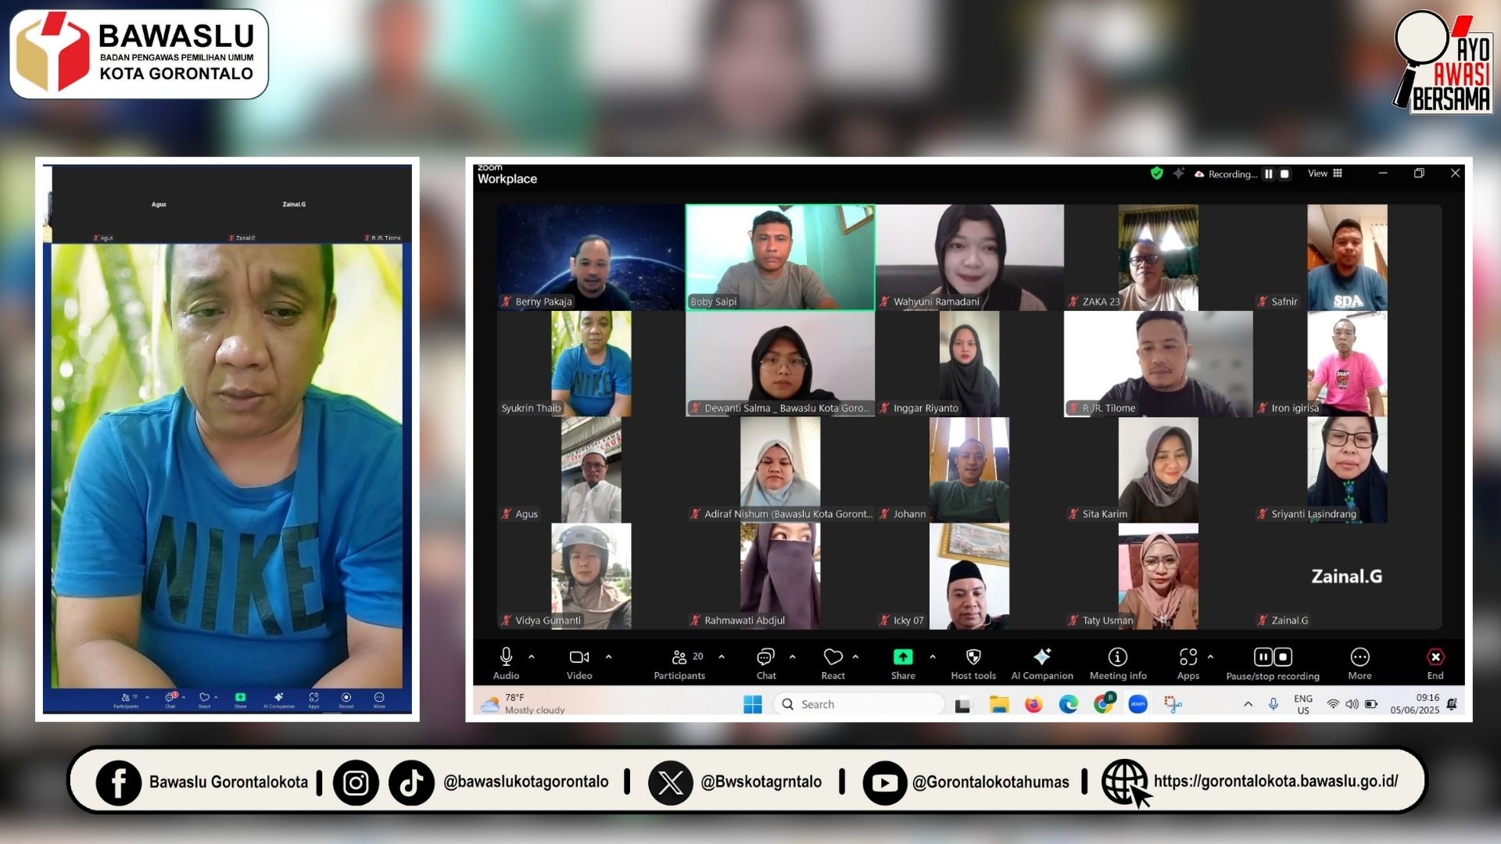Viewport: 1501px width, 844px height.
Task: Expand the React options arrow
Action: point(855,657)
